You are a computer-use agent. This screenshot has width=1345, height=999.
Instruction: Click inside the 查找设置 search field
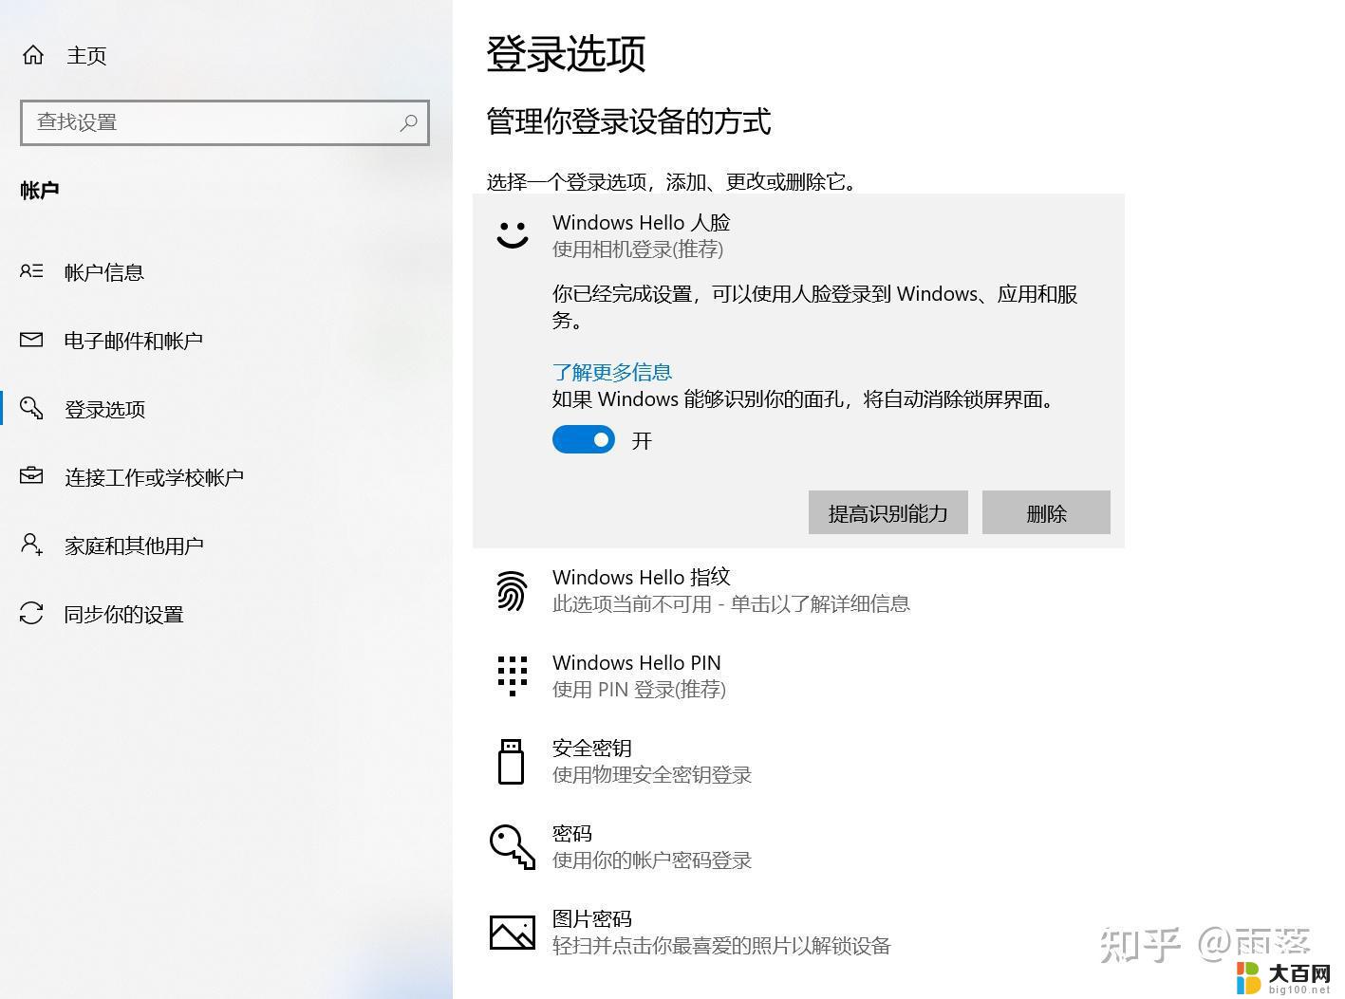225,122
